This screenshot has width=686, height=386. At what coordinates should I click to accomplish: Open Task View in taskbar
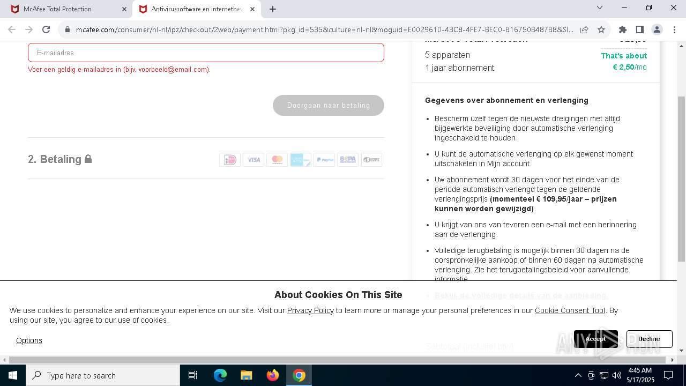pyautogui.click(x=193, y=375)
